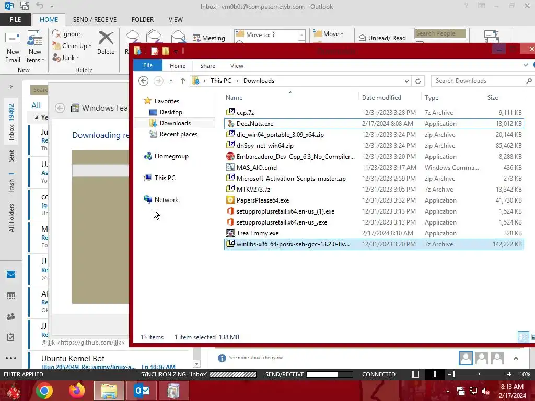
Task: Select MAS_AIO.cmd file icon
Action: (x=230, y=167)
